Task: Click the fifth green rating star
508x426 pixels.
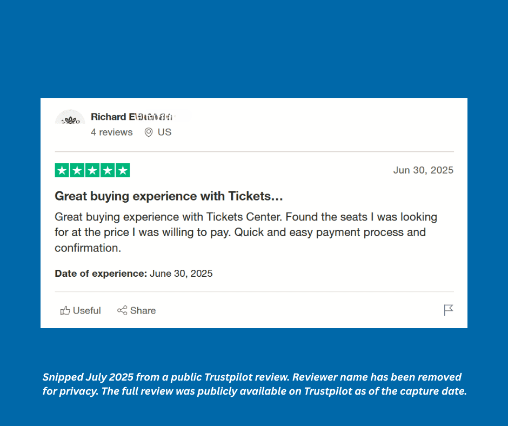Action: 123,170
